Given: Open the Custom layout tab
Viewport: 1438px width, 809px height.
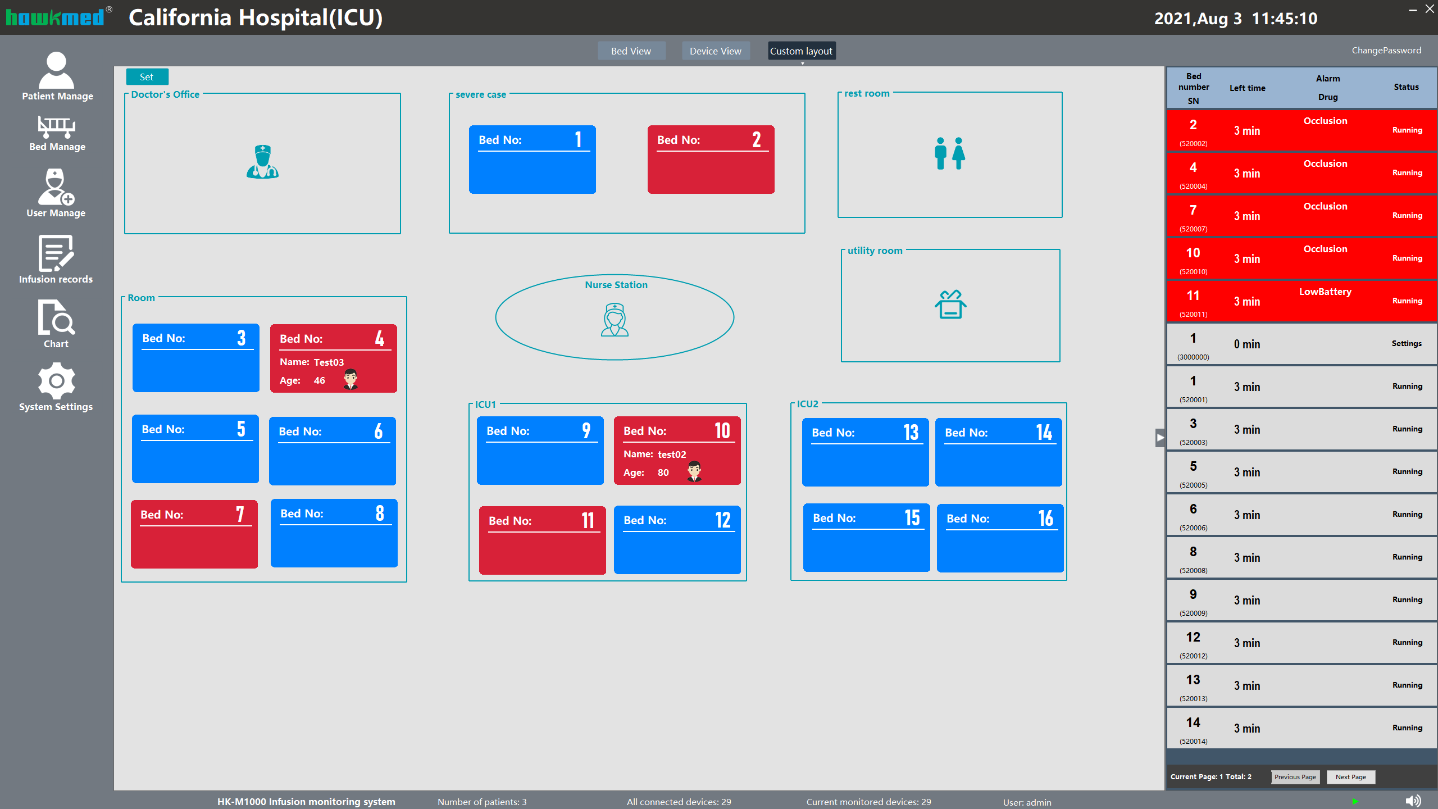Looking at the screenshot, I should tap(801, 51).
